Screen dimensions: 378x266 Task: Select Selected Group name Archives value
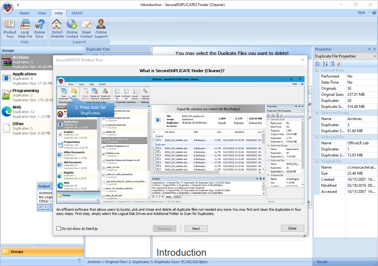pos(354,119)
